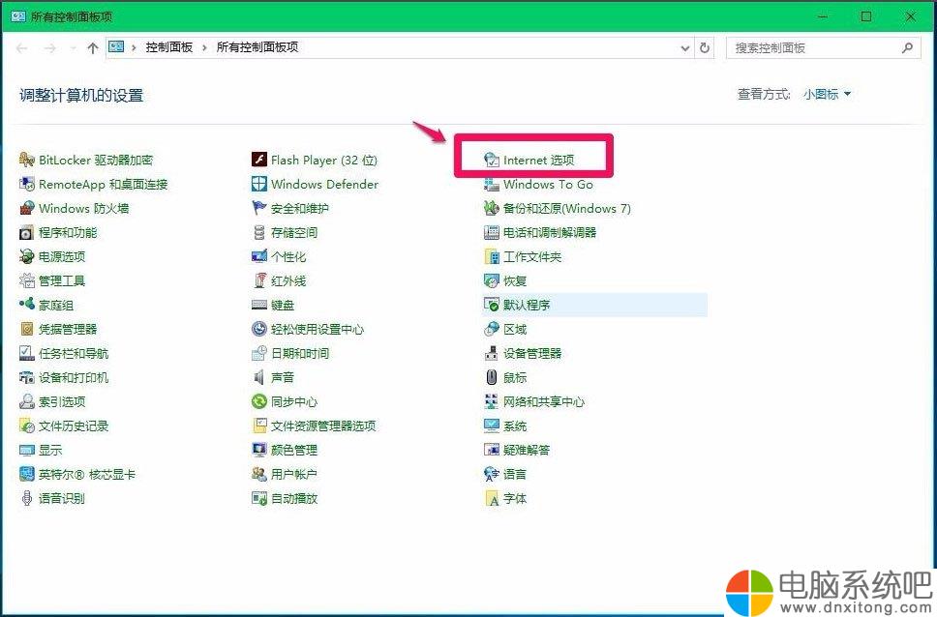The image size is (937, 617).
Task: Click the Windows 防火墙 icon
Action: point(27,209)
